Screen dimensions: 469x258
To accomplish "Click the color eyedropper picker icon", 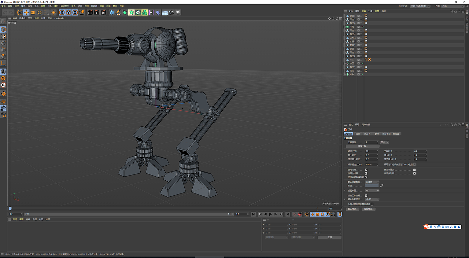I will (x=381, y=186).
